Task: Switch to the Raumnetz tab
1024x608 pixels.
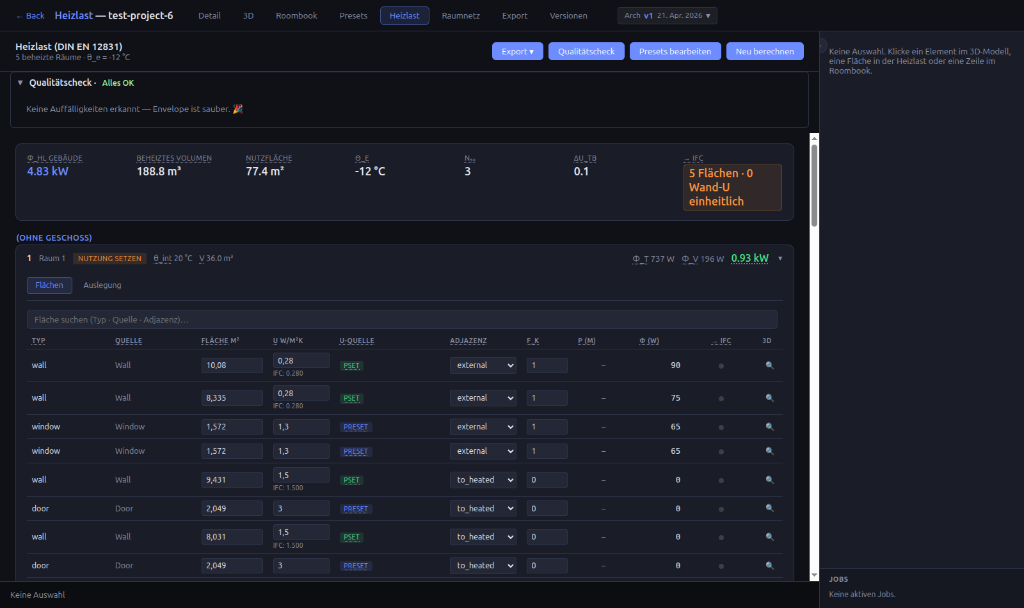Action: tap(461, 15)
